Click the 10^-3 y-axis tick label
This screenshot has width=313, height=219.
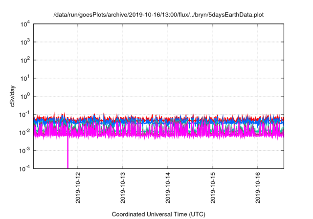(x=24, y=150)
